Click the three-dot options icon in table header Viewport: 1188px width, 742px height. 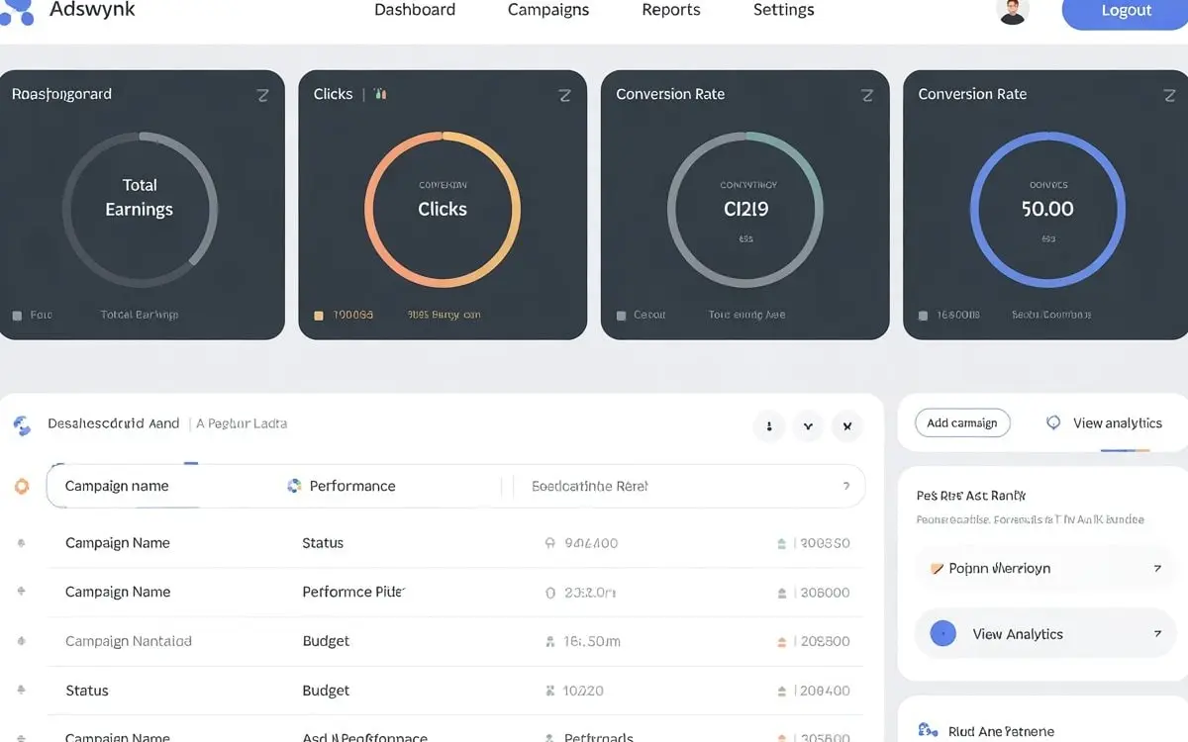point(769,426)
